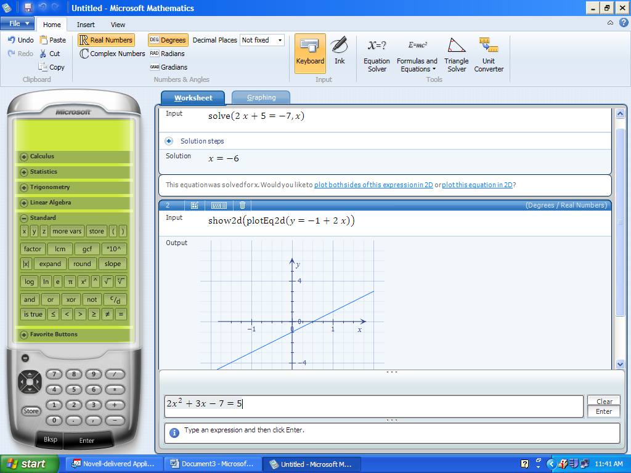This screenshot has height=473, width=631.
Task: Expand the Favorite Buttons group
Action: coord(24,334)
